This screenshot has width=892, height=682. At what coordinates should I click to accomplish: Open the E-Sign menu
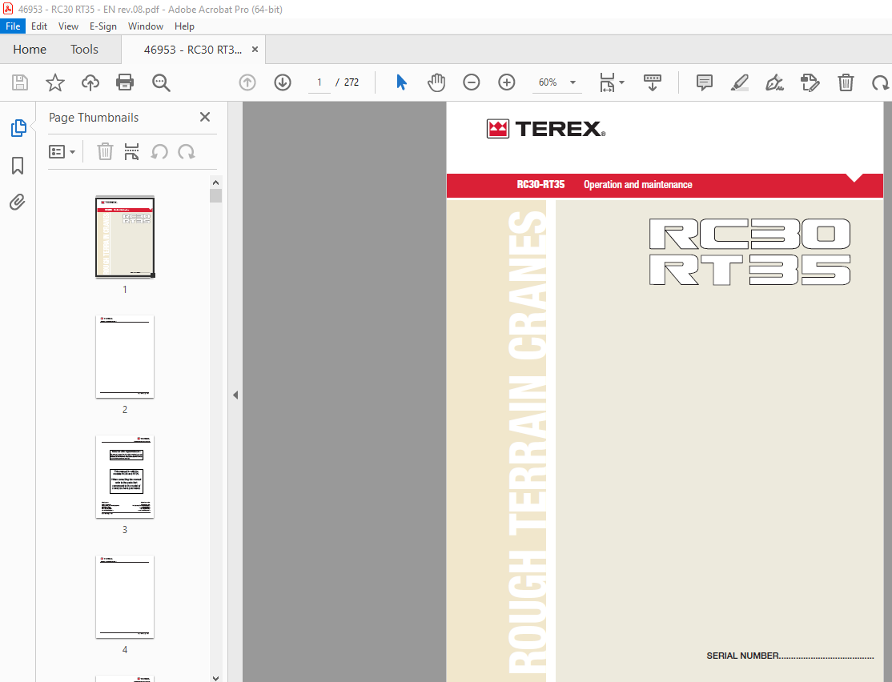103,26
